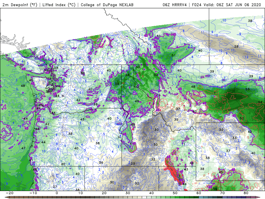Click the "06Z HRRRV4" model run label
This screenshot has width=265, height=199.
[x=175, y=5]
